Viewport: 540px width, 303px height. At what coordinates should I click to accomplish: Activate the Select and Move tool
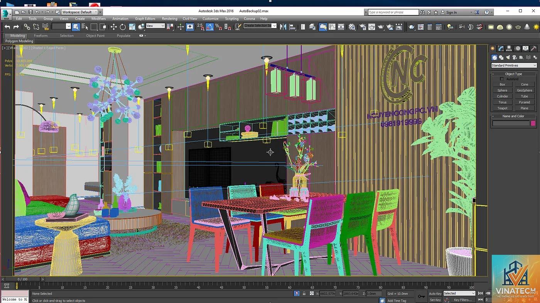pyautogui.click(x=113, y=27)
